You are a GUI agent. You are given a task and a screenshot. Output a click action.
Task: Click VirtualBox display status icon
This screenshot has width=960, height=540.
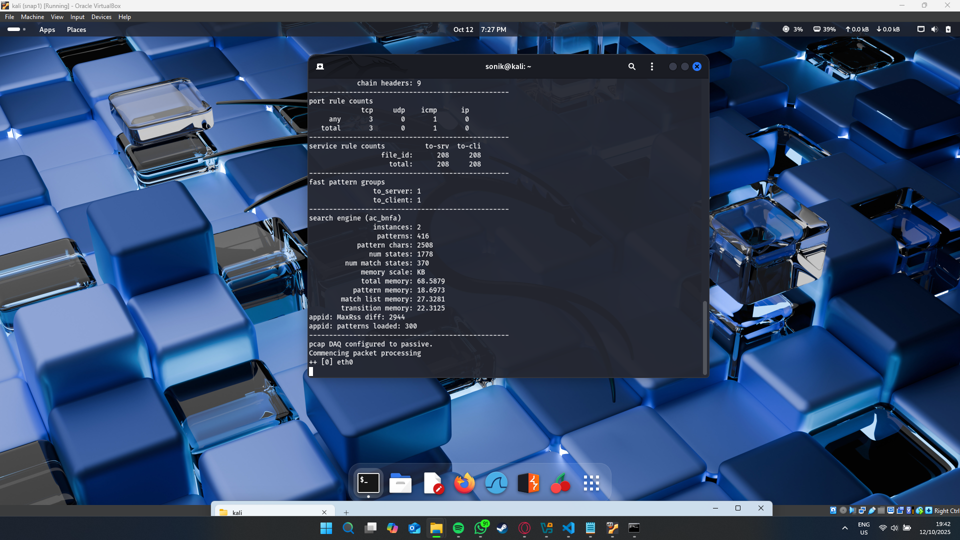tap(890, 510)
